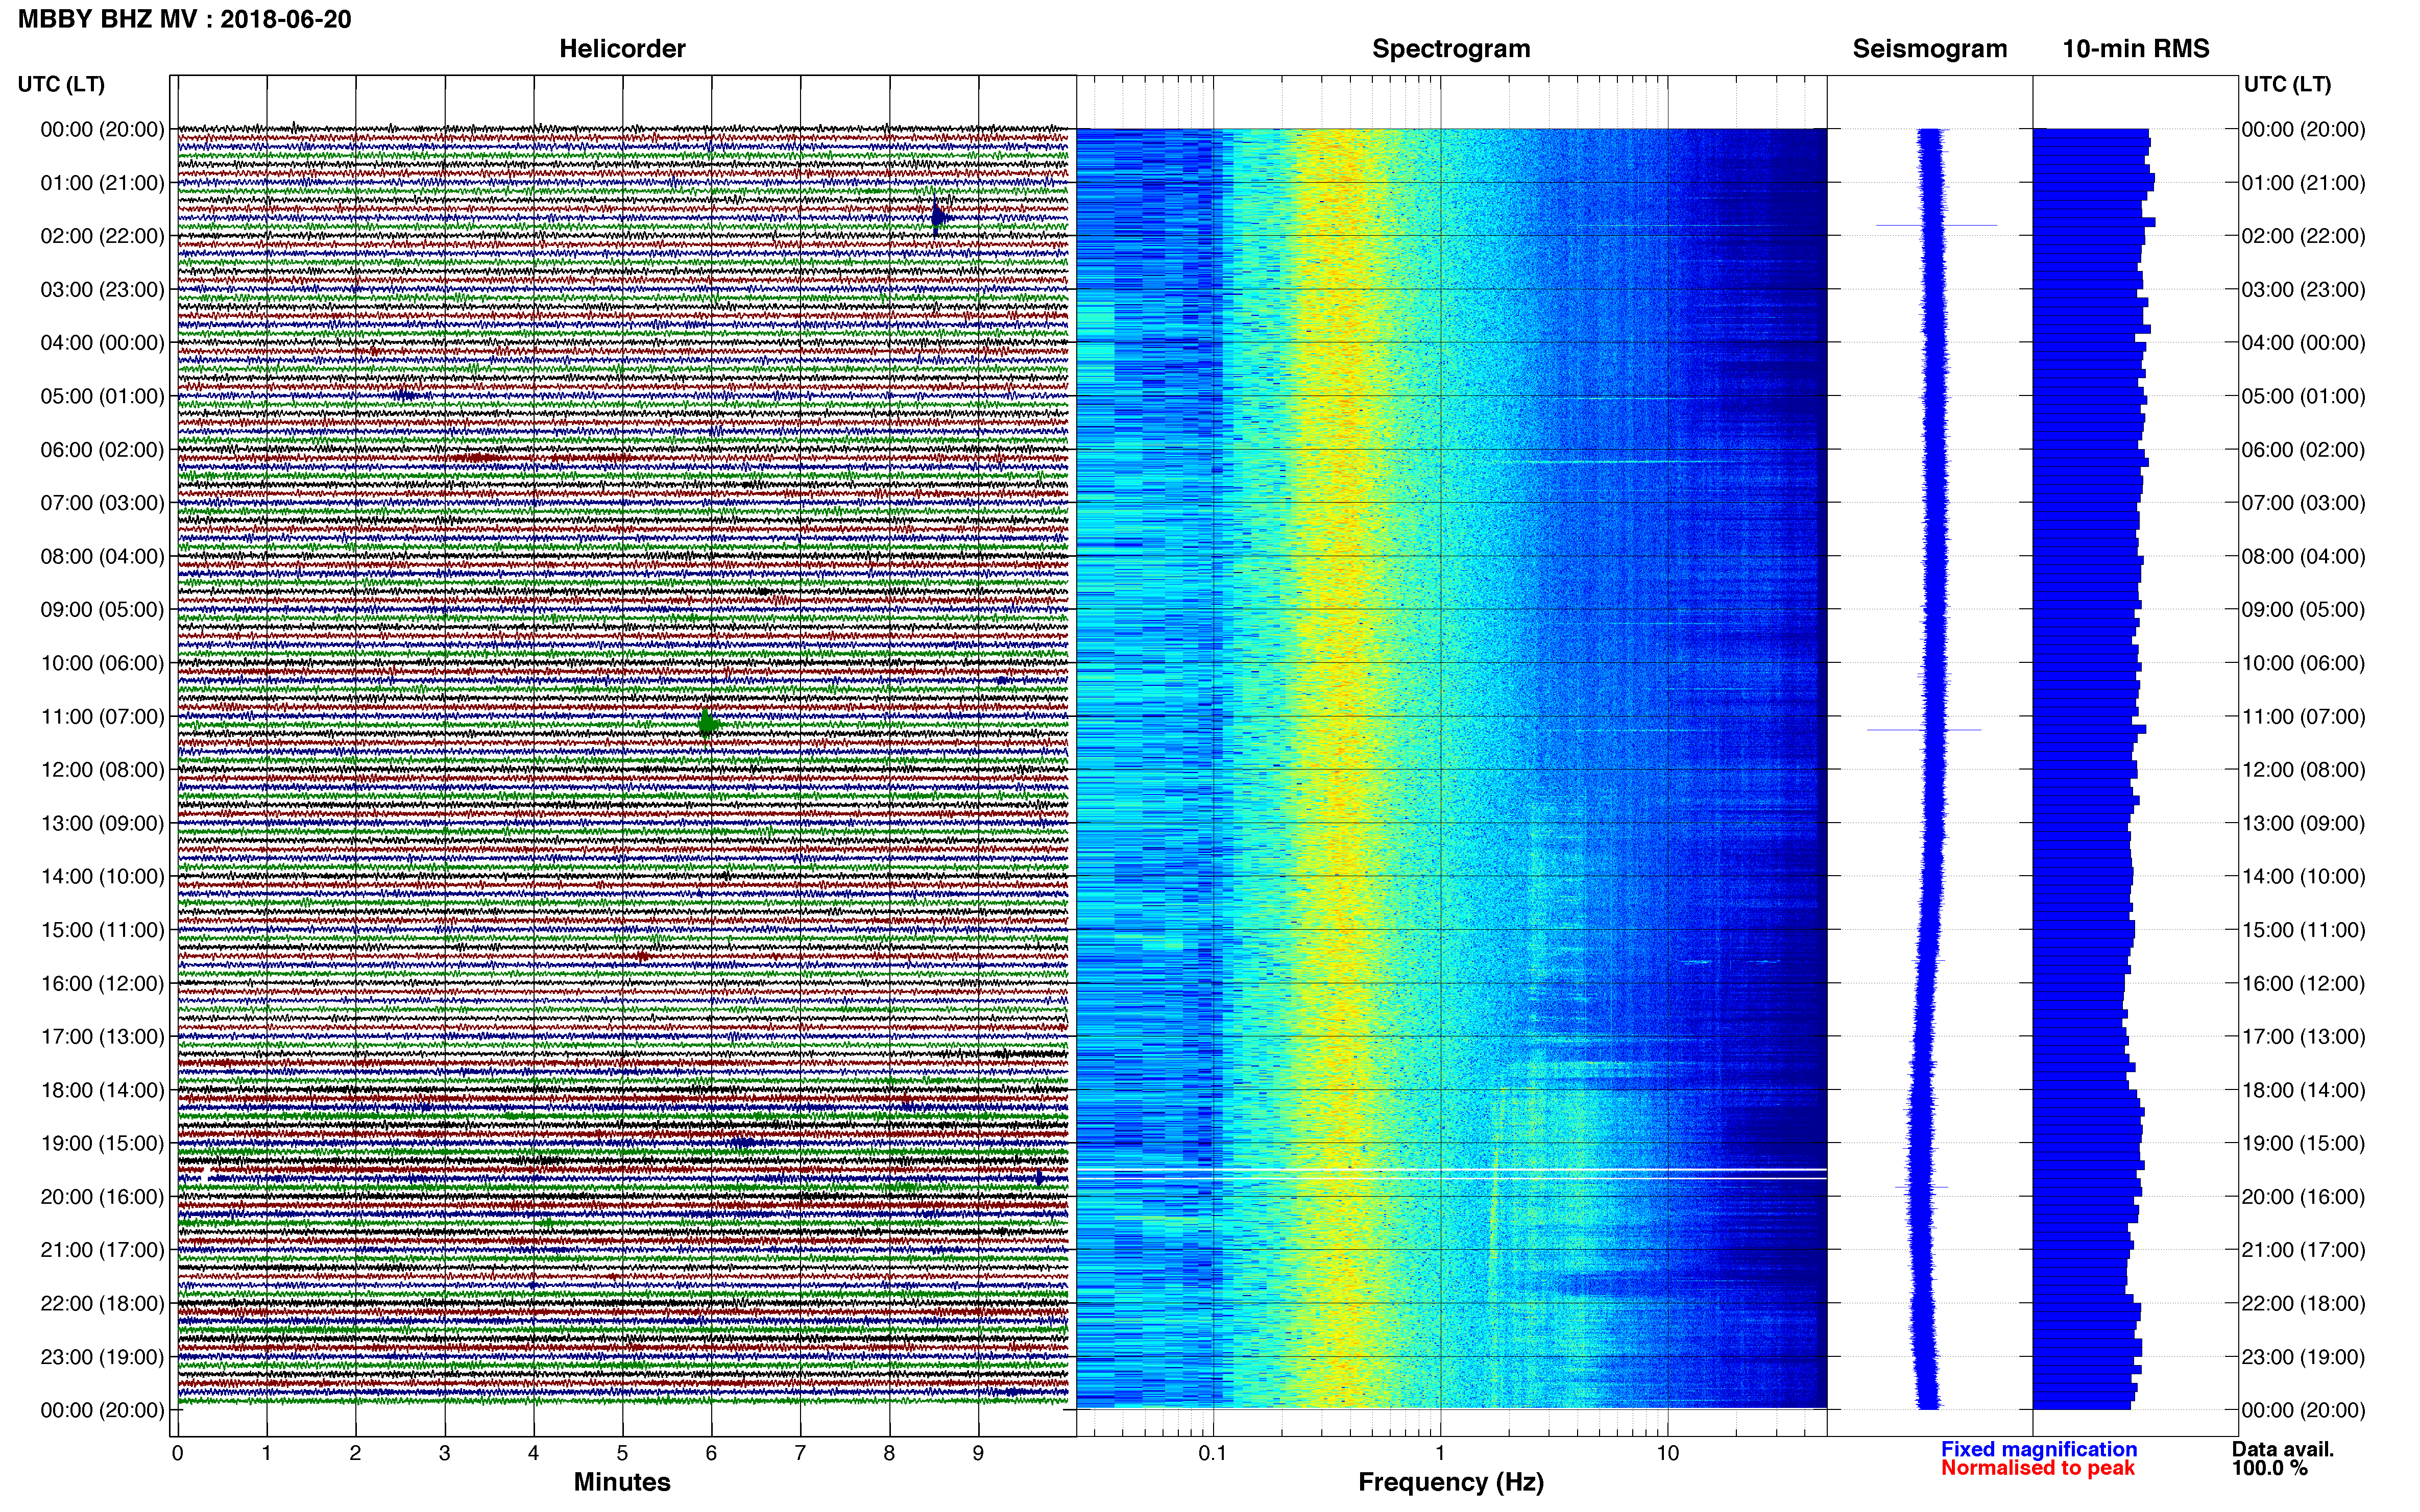Click the 'Normalised to peak' legend text
The width and height of the screenshot is (2420, 1512).
[2038, 1468]
